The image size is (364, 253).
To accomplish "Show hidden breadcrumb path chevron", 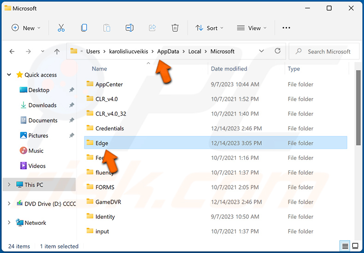I will (x=82, y=51).
